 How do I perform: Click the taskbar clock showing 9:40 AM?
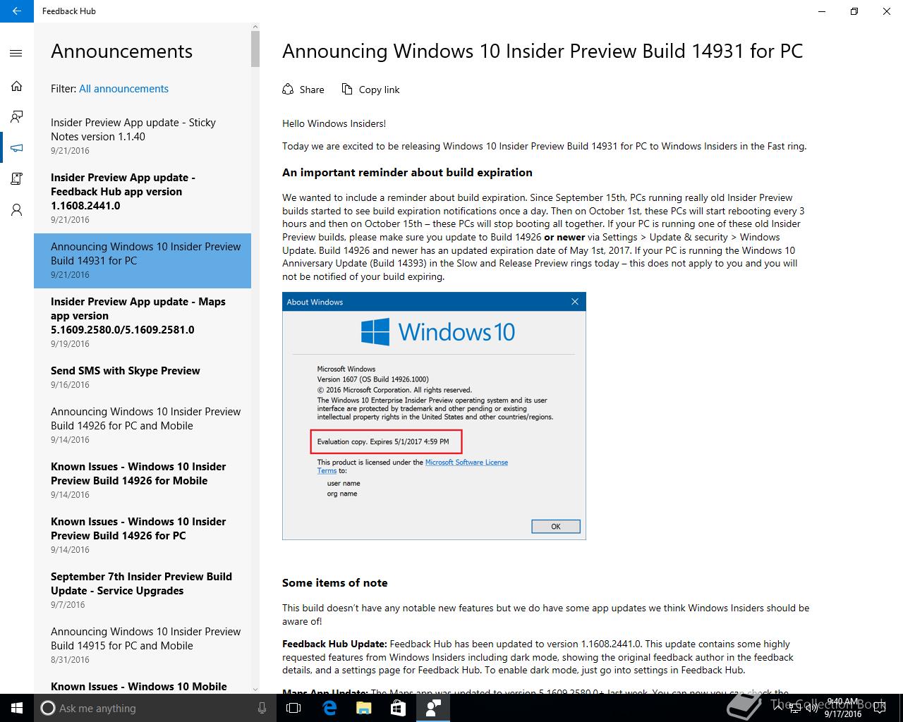pos(843,708)
